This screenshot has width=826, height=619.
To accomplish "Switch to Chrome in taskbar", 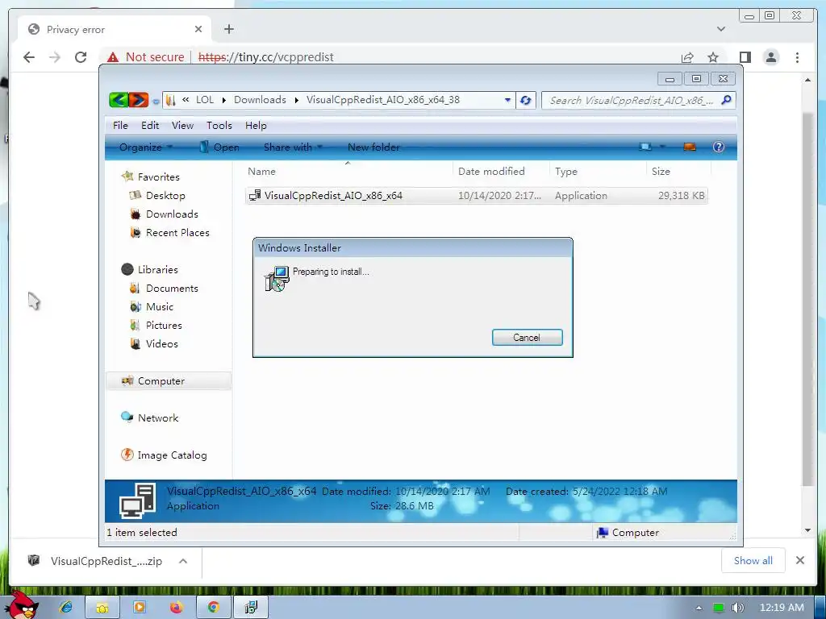I will tap(213, 607).
